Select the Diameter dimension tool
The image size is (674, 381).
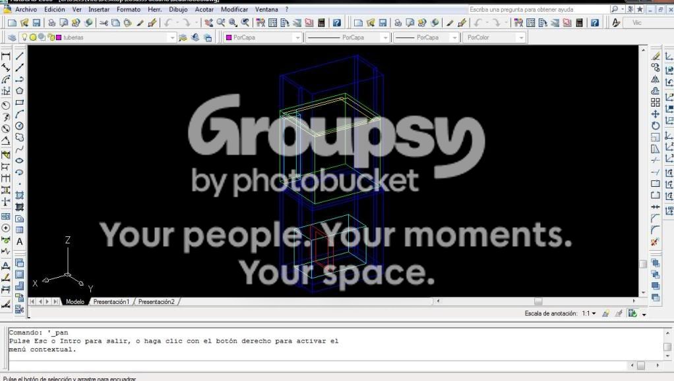click(6, 128)
